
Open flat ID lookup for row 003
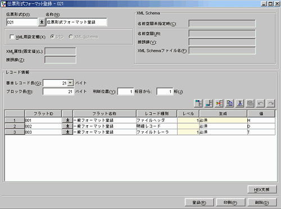[67, 132]
